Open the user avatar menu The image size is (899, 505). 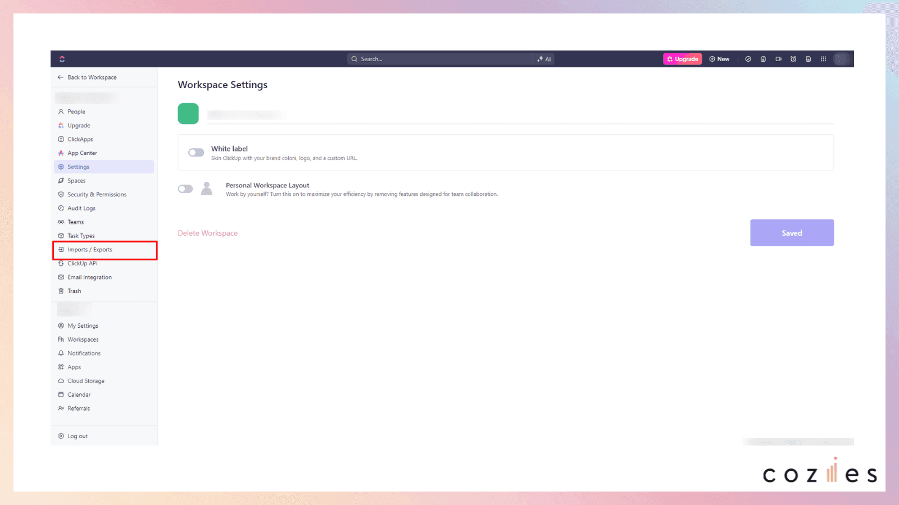tap(841, 59)
